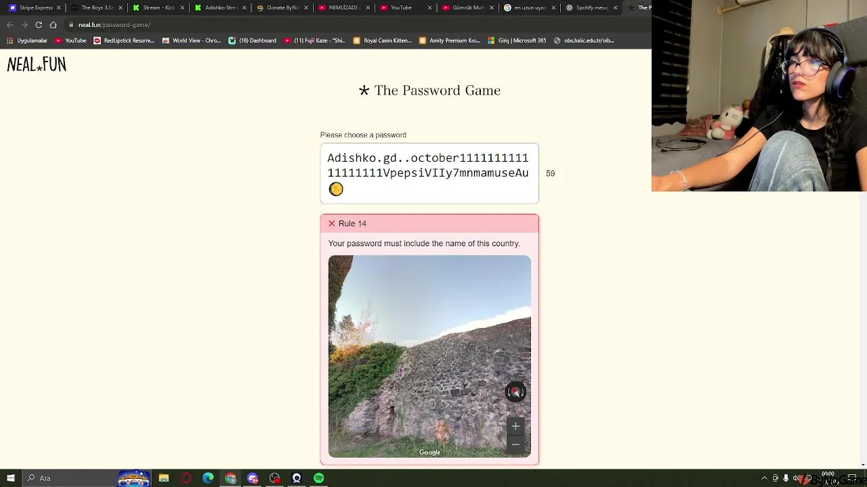Open the Amity Premium bookmark
Screen dimensions: 867x487
[x=450, y=41]
